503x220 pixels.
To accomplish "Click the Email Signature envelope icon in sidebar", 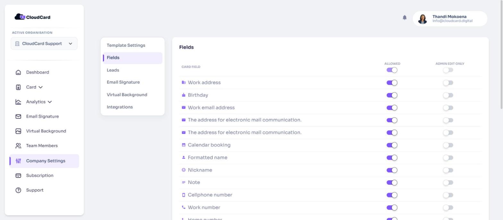I will click(x=18, y=117).
